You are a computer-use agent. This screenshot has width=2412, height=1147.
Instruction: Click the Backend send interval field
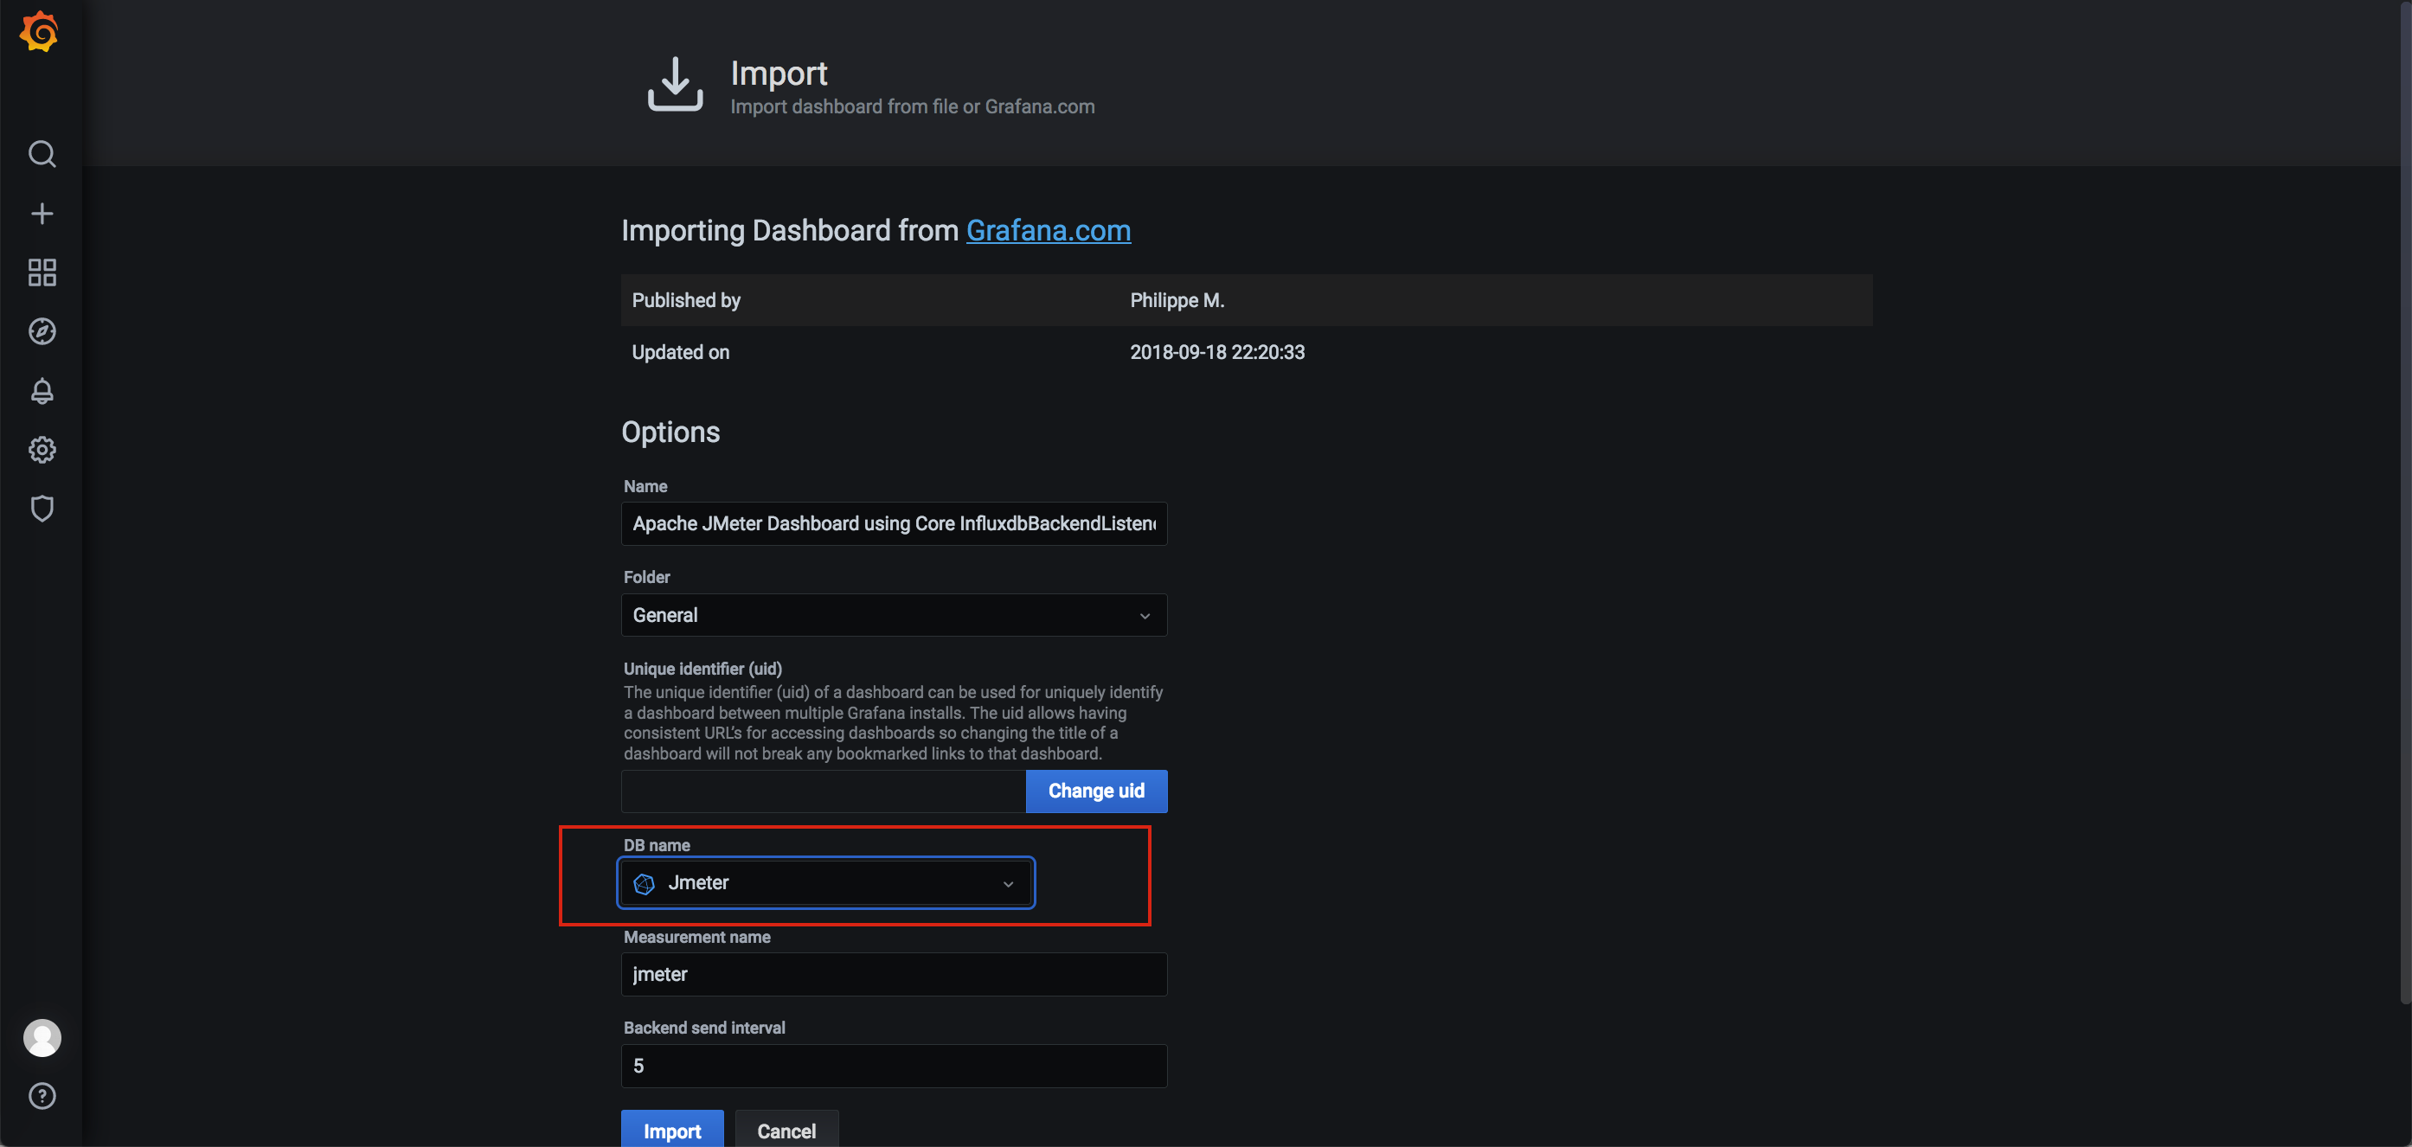tap(894, 1066)
